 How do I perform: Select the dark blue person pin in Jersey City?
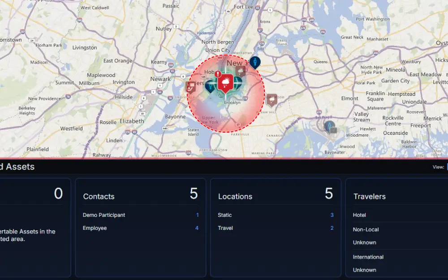(x=210, y=86)
